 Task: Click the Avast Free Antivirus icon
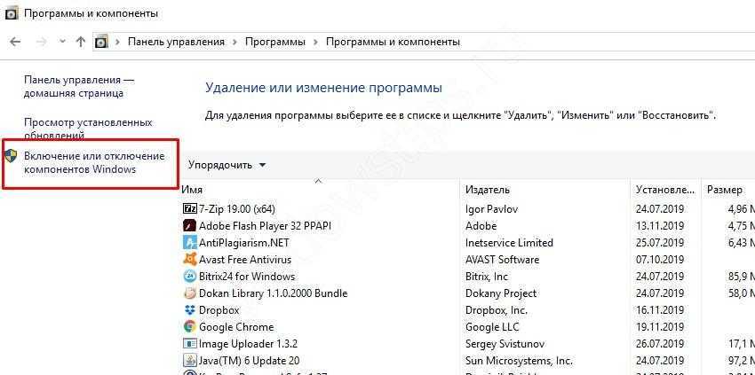tap(190, 259)
